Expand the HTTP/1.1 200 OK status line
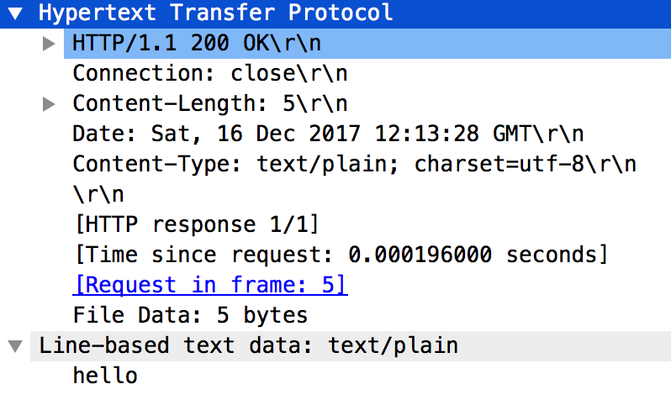This screenshot has height=400, width=671. pyautogui.click(x=50, y=43)
